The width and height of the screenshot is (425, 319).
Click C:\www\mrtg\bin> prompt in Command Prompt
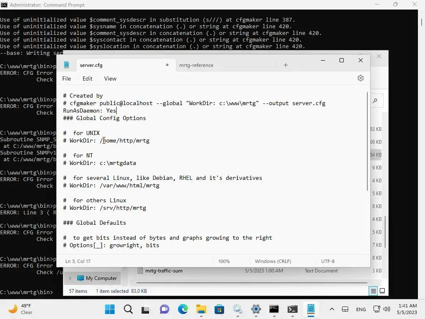point(27,292)
